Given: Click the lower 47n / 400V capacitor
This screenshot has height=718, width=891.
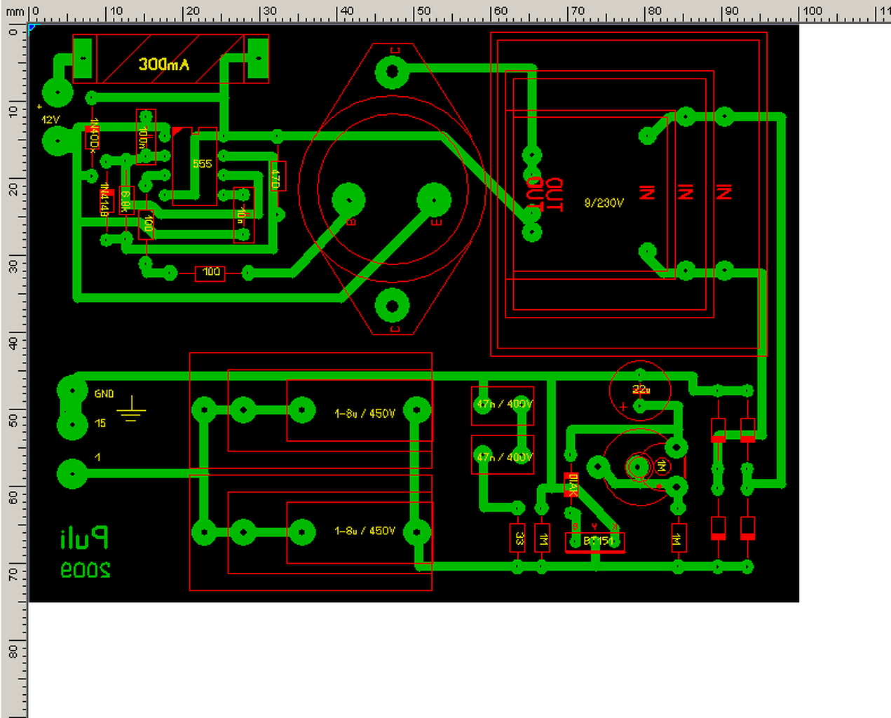Looking at the screenshot, I should click(503, 456).
